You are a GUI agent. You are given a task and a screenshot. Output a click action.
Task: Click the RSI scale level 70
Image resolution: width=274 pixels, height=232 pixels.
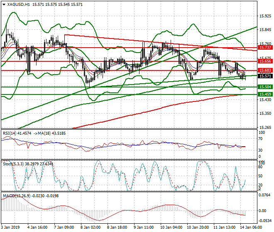[260, 139]
